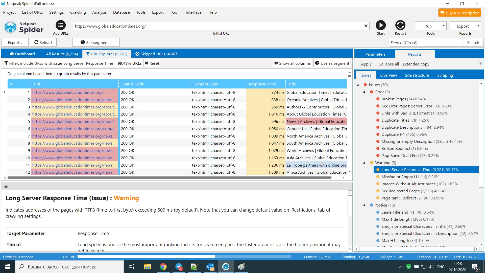Viewport: 485px width, 273px height.
Task: Sort by the Response Time column header
Action: [x=266, y=84]
